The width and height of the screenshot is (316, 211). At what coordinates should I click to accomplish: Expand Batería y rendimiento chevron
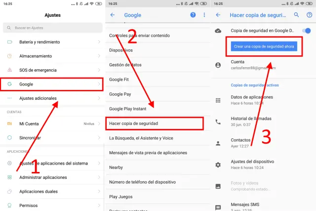click(99, 42)
